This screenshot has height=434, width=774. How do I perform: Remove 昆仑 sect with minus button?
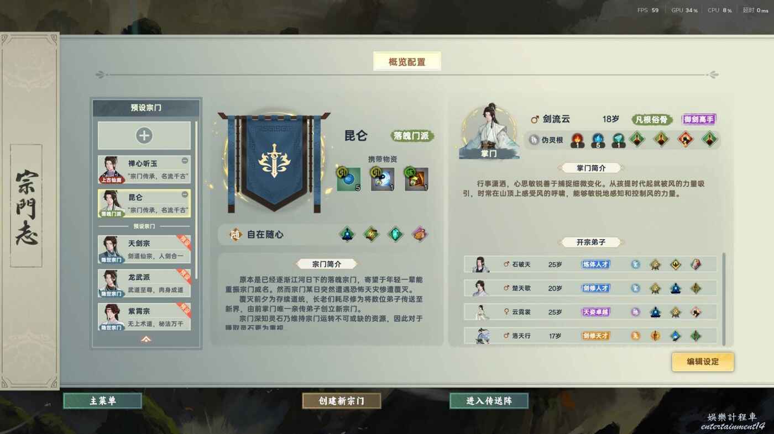point(185,194)
